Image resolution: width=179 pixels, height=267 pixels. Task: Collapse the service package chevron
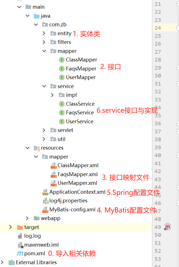pos(44,86)
